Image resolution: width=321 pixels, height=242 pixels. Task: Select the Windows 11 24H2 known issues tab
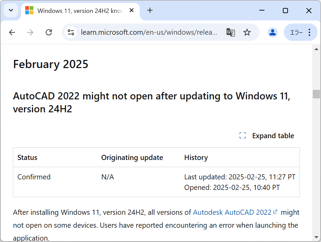tap(78, 11)
